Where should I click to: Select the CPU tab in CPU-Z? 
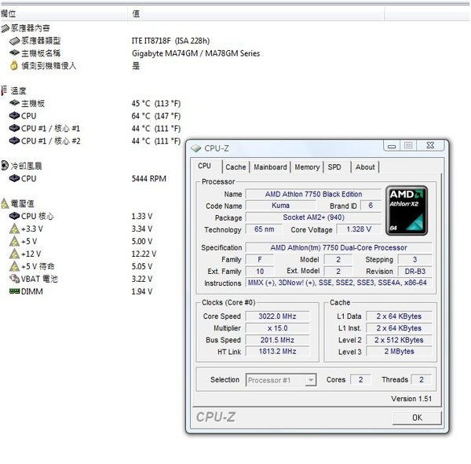[x=206, y=166]
